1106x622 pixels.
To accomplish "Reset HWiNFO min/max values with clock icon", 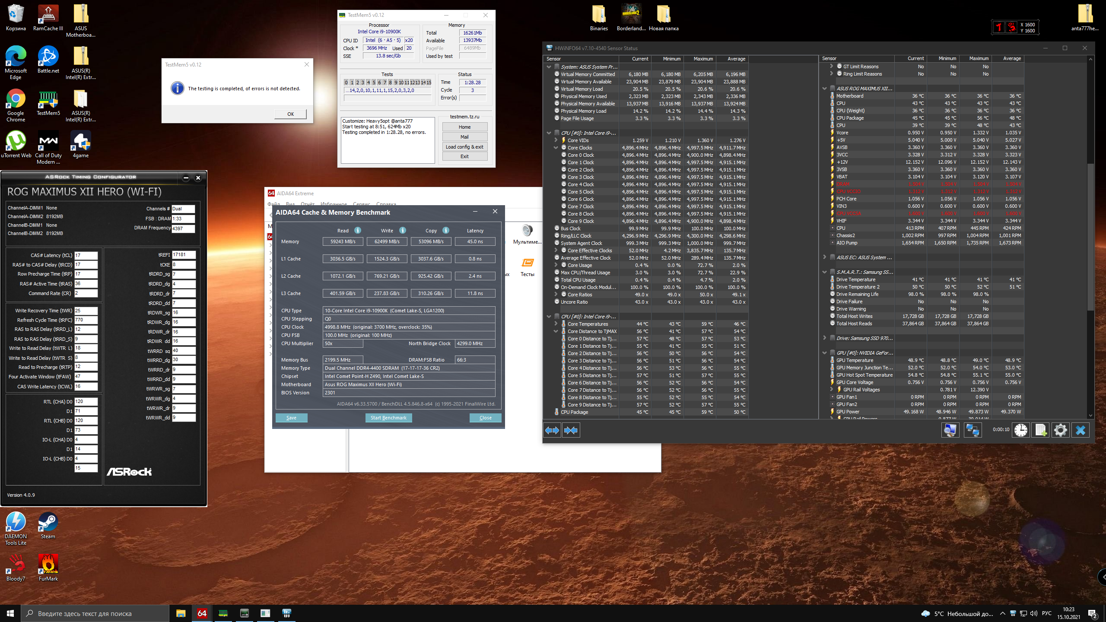I will (x=1021, y=430).
